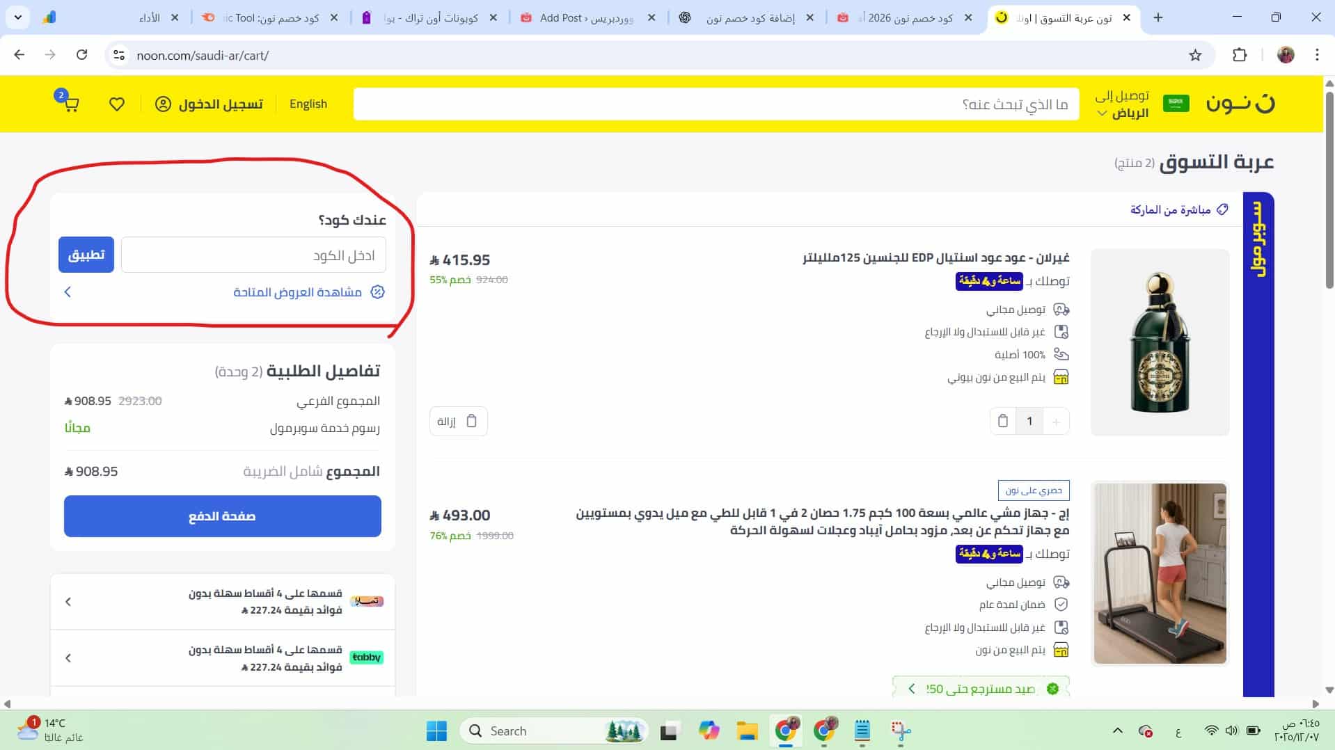Click the Guerlain perfume product thumbnail
The width and height of the screenshot is (1335, 750).
[1160, 342]
